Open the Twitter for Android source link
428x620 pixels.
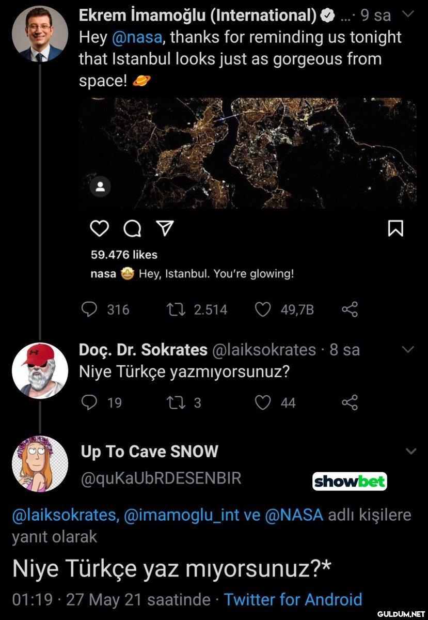tap(293, 599)
